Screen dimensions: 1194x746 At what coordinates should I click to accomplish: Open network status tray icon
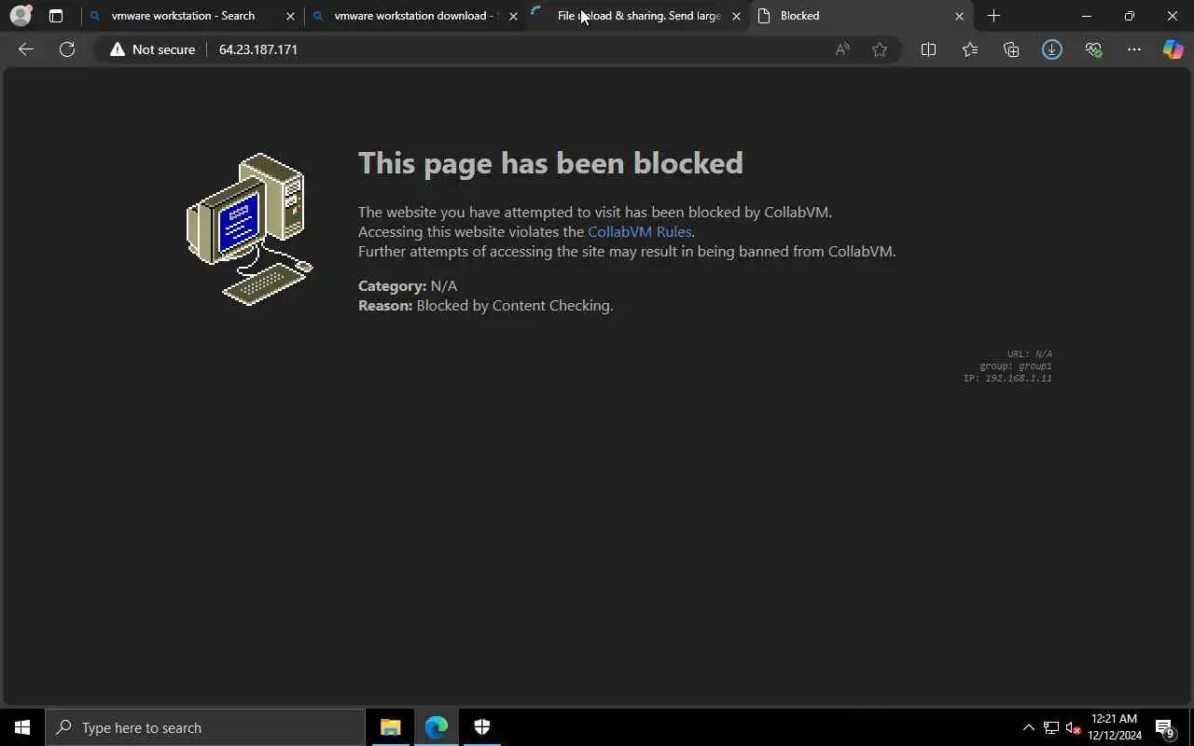point(1050,727)
